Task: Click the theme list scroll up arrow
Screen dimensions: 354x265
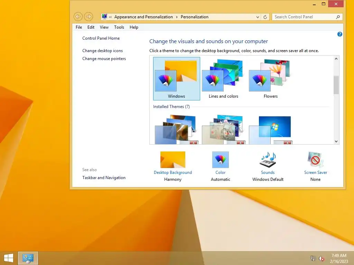Action: (336, 59)
